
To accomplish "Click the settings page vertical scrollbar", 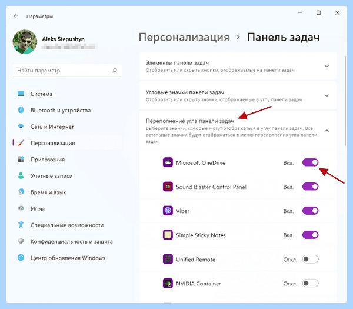I will pos(345,101).
